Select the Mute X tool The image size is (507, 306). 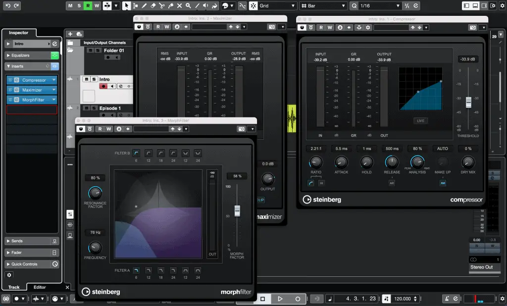179,5
